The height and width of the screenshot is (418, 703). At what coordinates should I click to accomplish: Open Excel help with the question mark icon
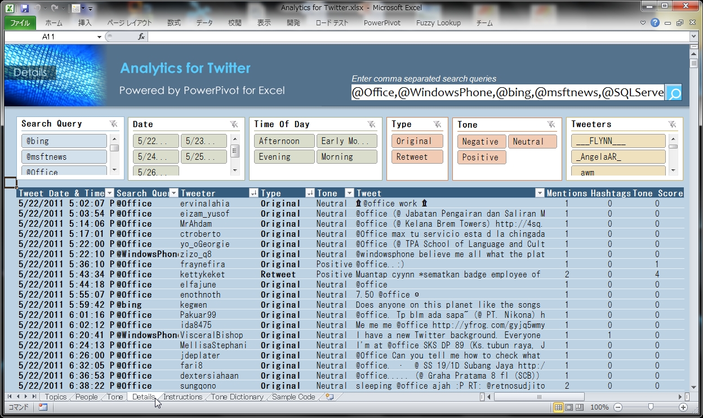click(655, 23)
